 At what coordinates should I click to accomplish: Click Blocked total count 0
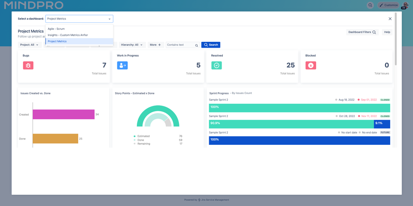(x=387, y=65)
